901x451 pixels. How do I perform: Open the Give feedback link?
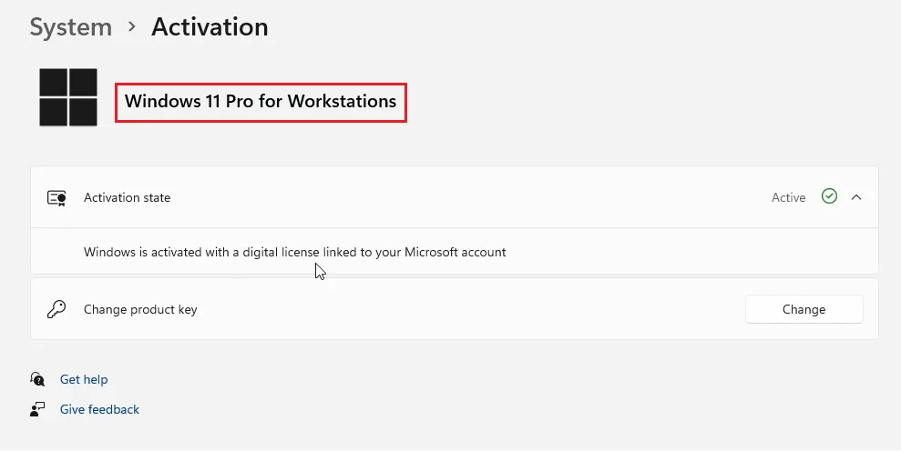point(99,409)
